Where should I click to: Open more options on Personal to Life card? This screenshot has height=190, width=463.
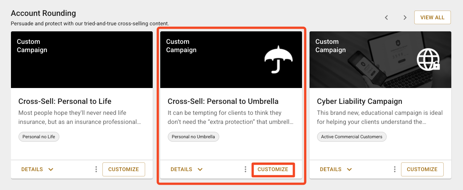96,169
